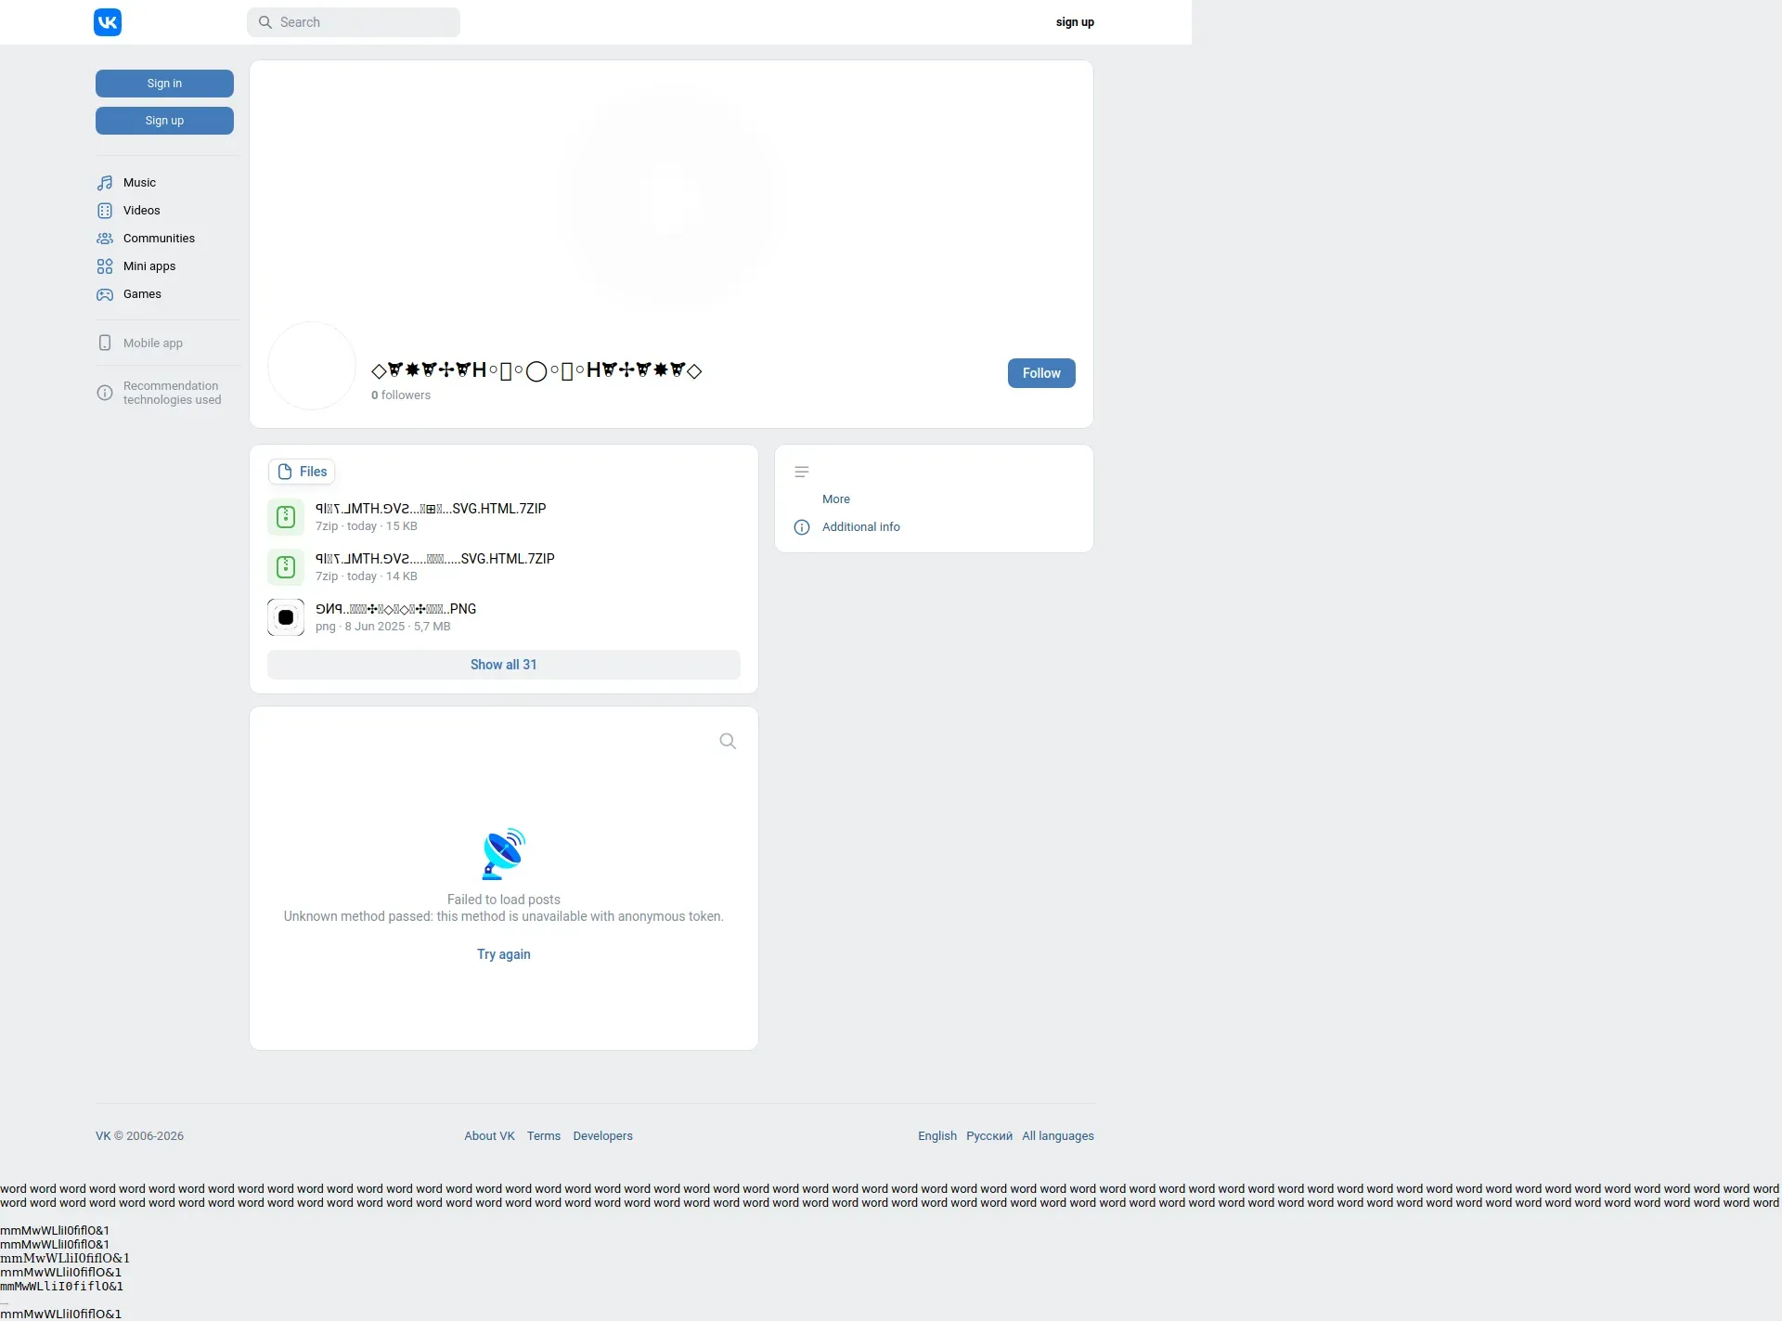
Task: Open the PNG file thumbnail
Action: [286, 617]
